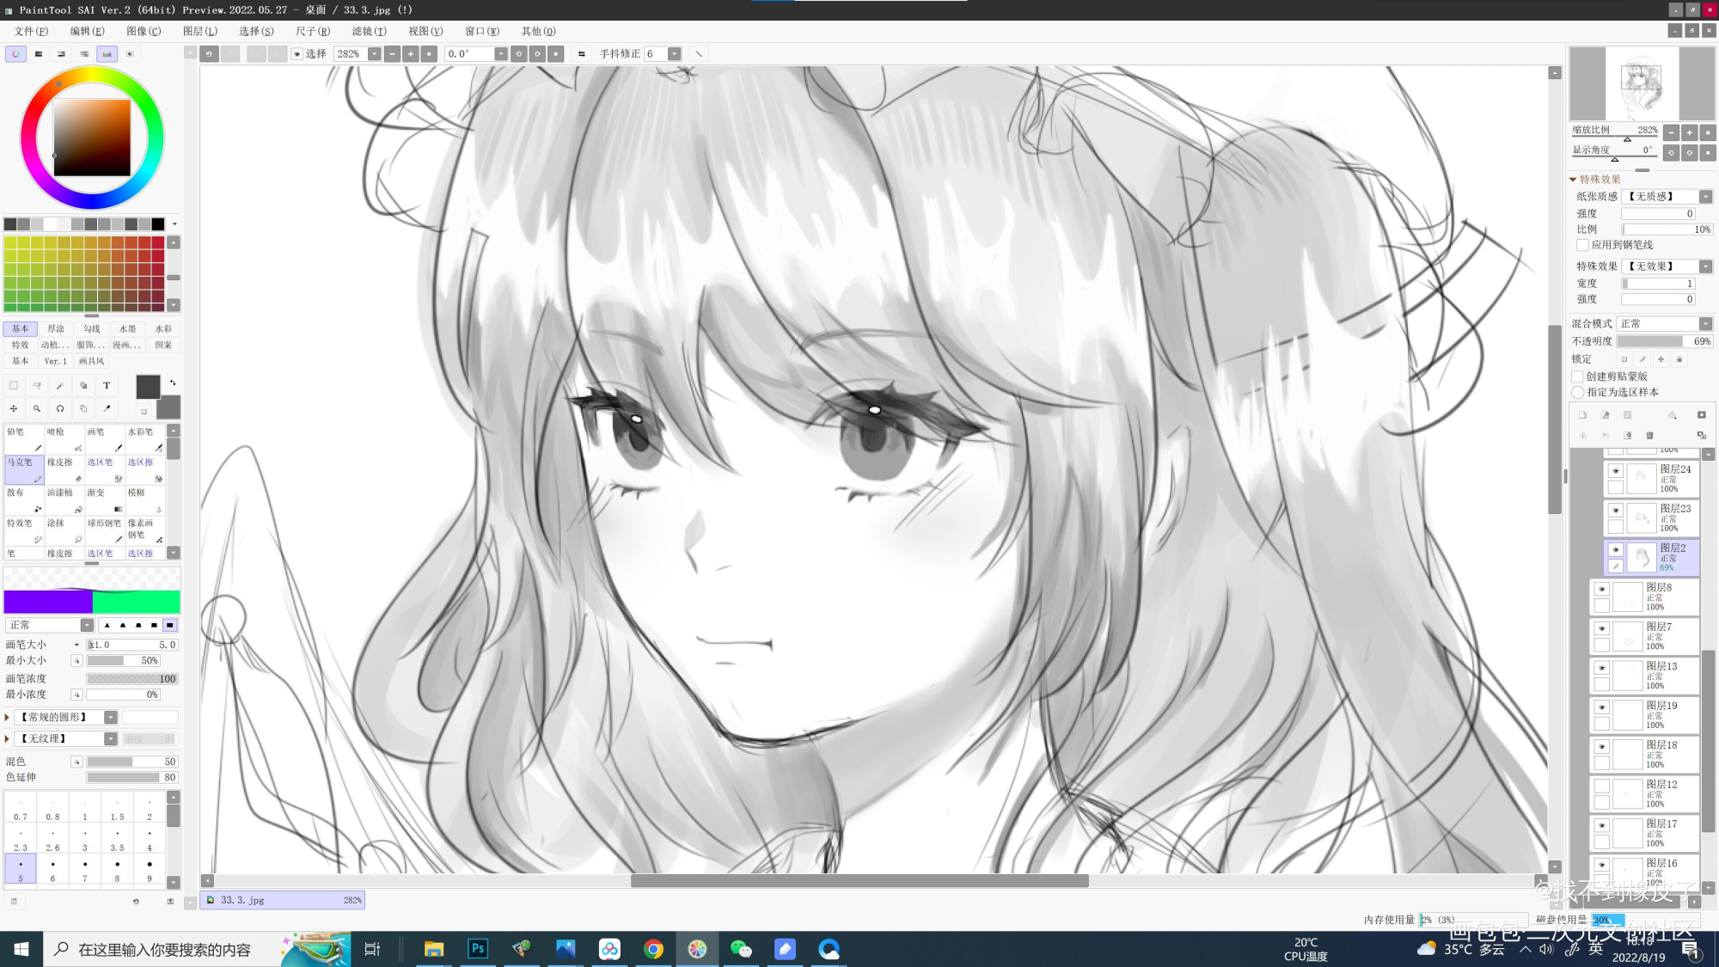Open the 混合模式 blend mode dropdown
Viewport: 1719px width, 967px height.
[x=1705, y=324]
